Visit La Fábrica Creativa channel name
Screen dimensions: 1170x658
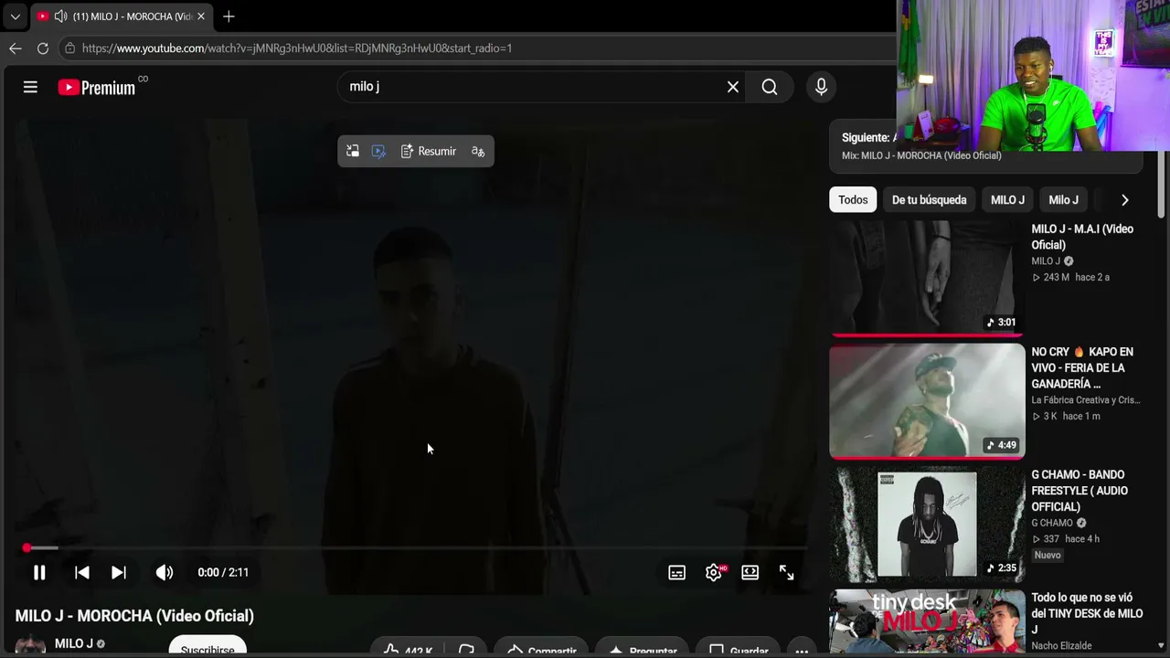click(x=1086, y=400)
